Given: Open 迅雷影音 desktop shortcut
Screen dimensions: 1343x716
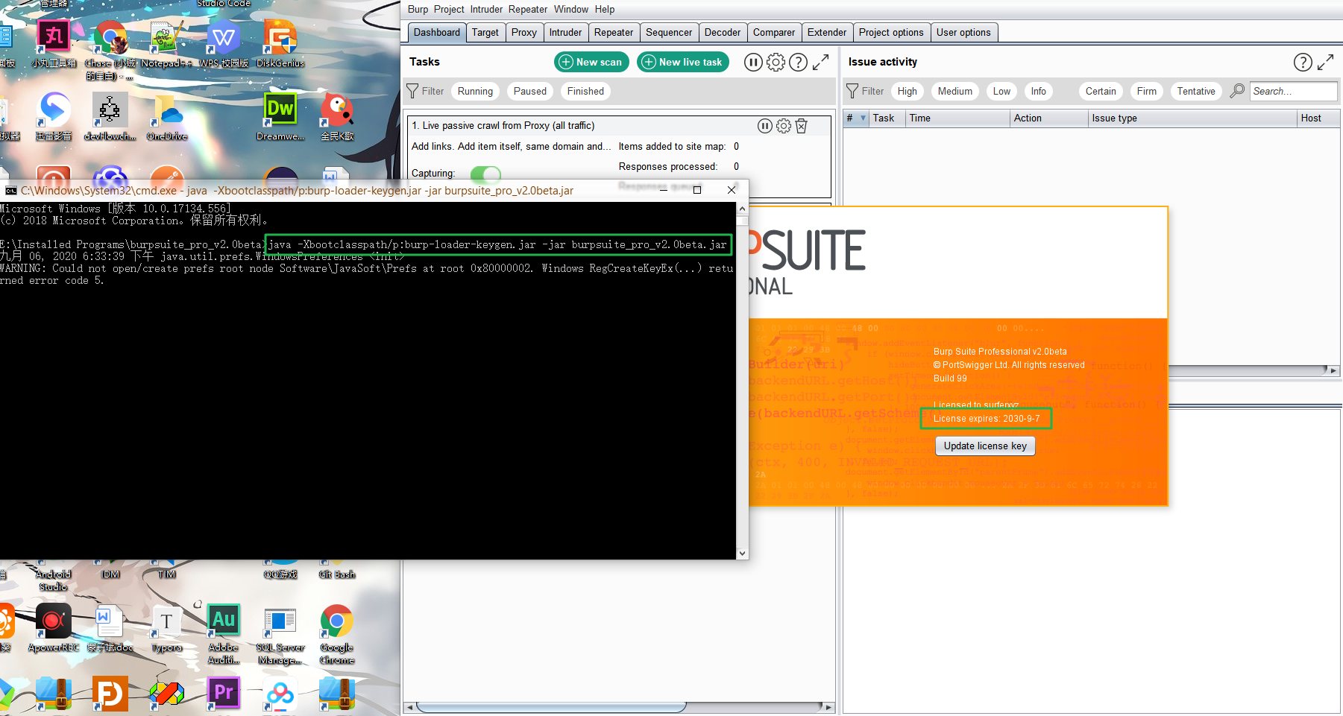Looking at the screenshot, I should click(x=54, y=117).
